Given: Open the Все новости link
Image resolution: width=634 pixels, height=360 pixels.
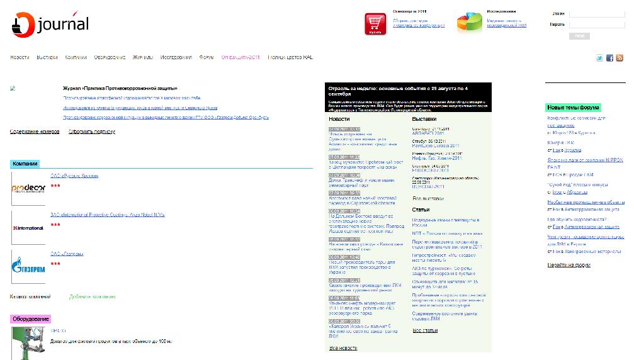Looking at the screenshot, I should [343, 348].
